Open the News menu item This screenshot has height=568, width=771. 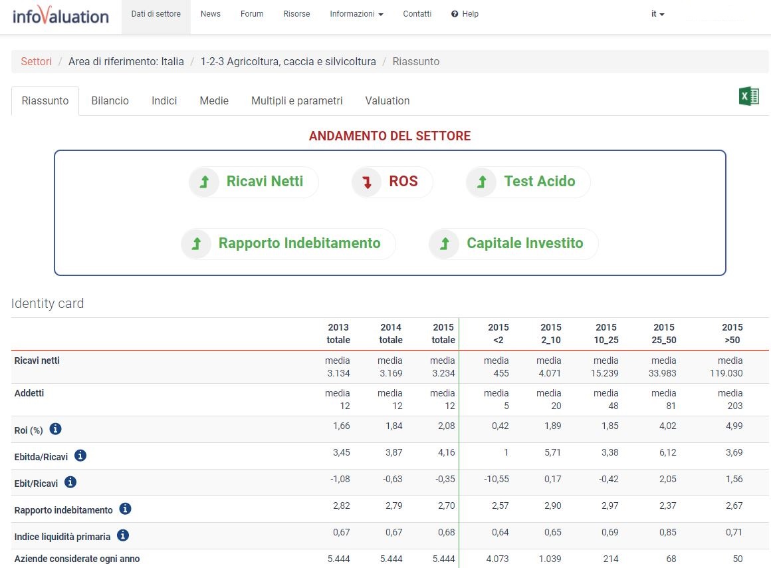coord(211,14)
